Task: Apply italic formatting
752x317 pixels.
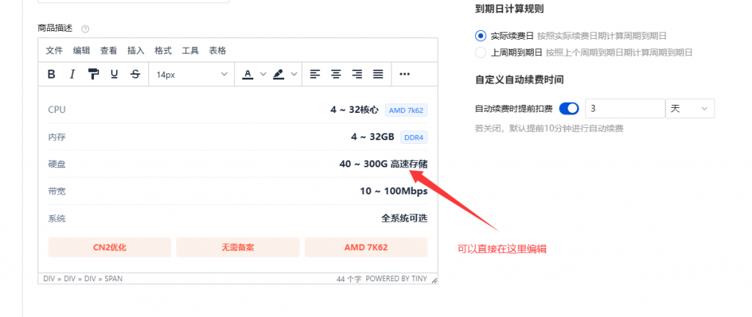Action: pos(72,74)
